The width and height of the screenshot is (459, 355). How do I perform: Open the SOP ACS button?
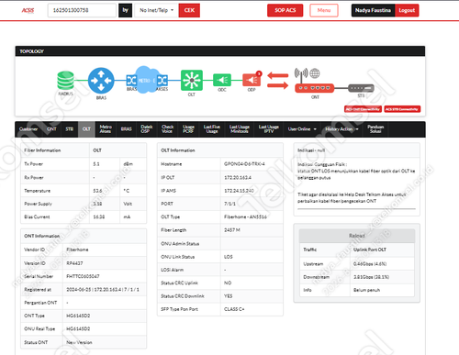(285, 10)
